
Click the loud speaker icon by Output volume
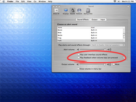pyautogui.click(x=109, y=64)
